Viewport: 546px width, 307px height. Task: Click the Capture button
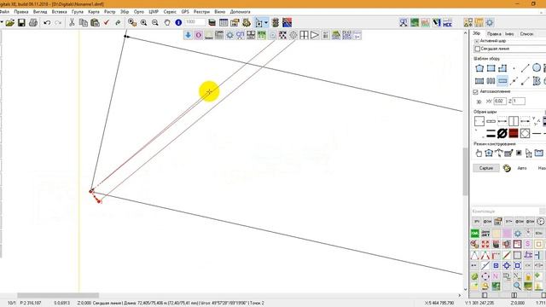[x=486, y=168]
